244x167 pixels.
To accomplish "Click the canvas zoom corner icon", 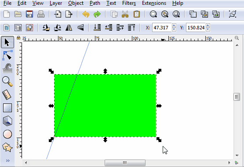I will pyautogui.click(x=237, y=38).
